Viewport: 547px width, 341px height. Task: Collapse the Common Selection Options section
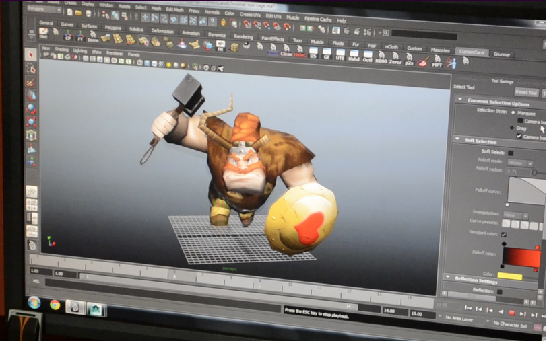click(x=460, y=100)
